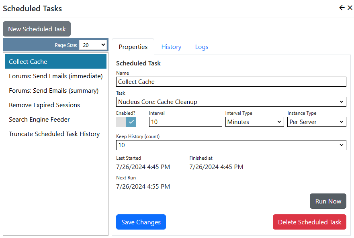Select the Properties tab
The width and height of the screenshot is (354, 238).
coord(133,47)
